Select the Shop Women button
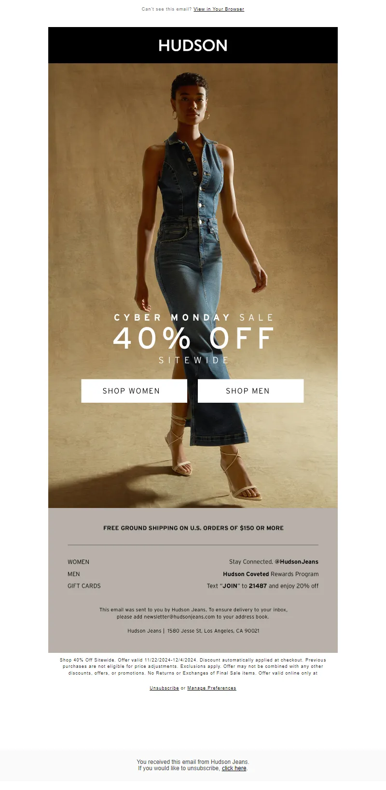The width and height of the screenshot is (386, 790). [x=134, y=391]
